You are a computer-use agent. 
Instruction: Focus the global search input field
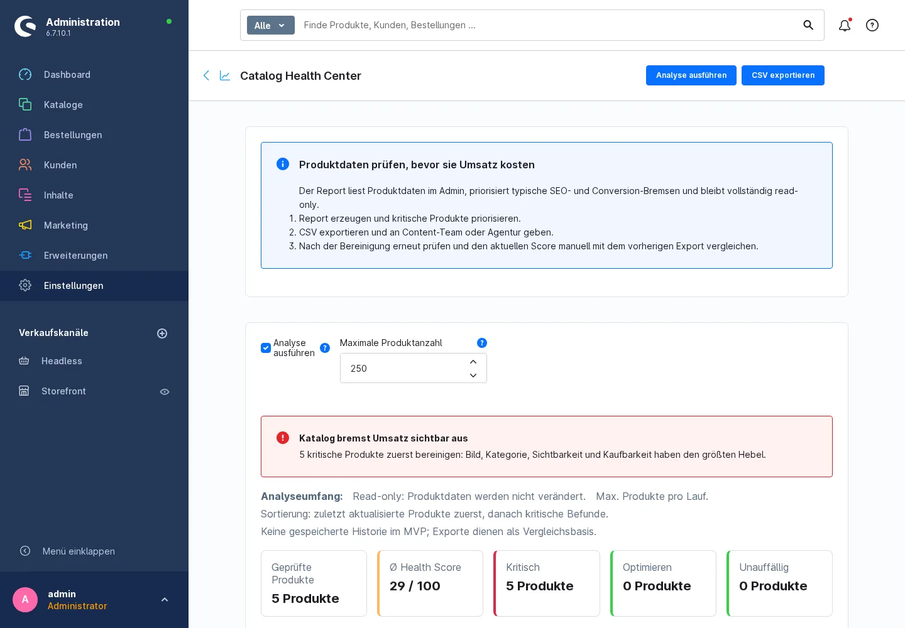pyautogui.click(x=547, y=25)
